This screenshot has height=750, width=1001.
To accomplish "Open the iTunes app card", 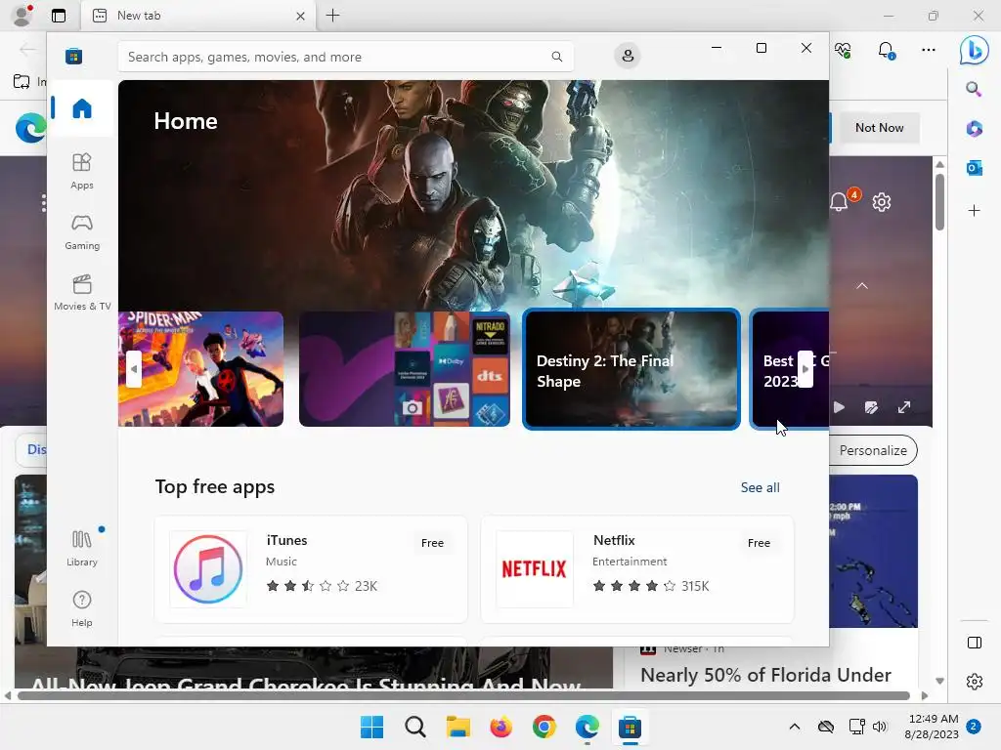I will coord(311,569).
